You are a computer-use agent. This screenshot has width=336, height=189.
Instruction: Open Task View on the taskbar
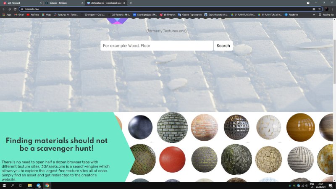[x=21, y=186]
